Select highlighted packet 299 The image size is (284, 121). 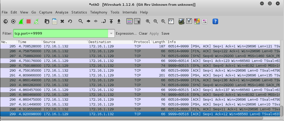(x=140, y=114)
